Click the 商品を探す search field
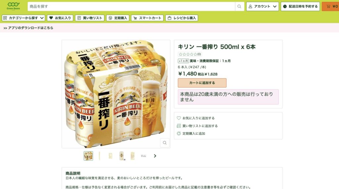This screenshot has width=339, height=189. pyautogui.click(x=131, y=7)
